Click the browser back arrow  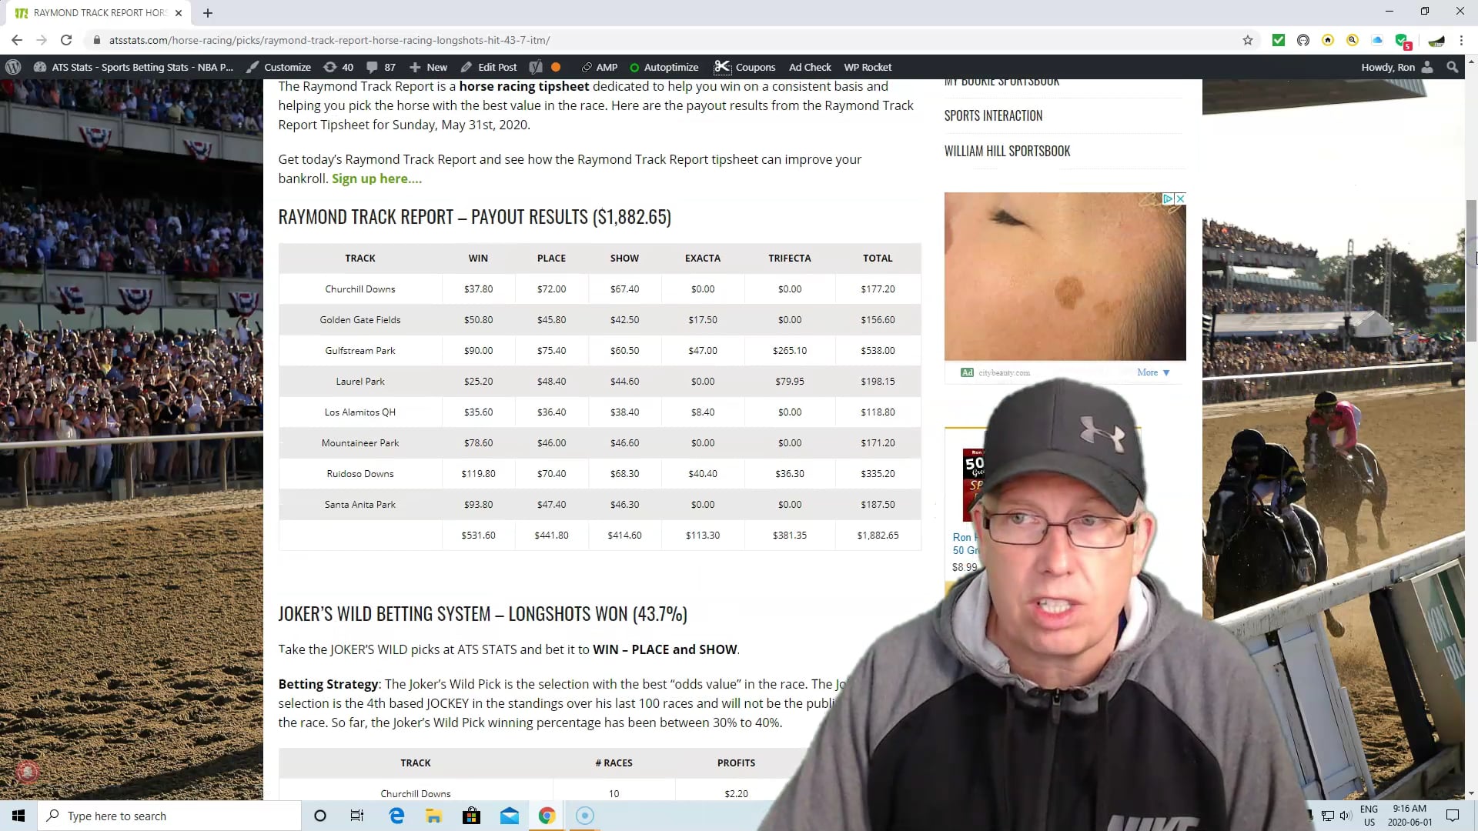(x=17, y=40)
